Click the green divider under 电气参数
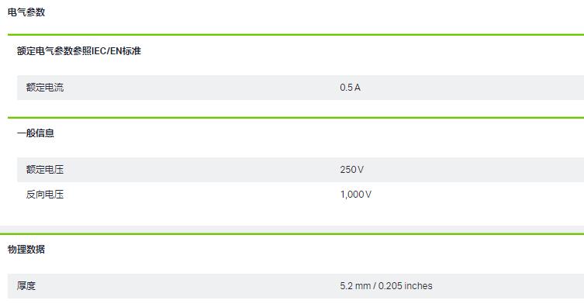 295,35
